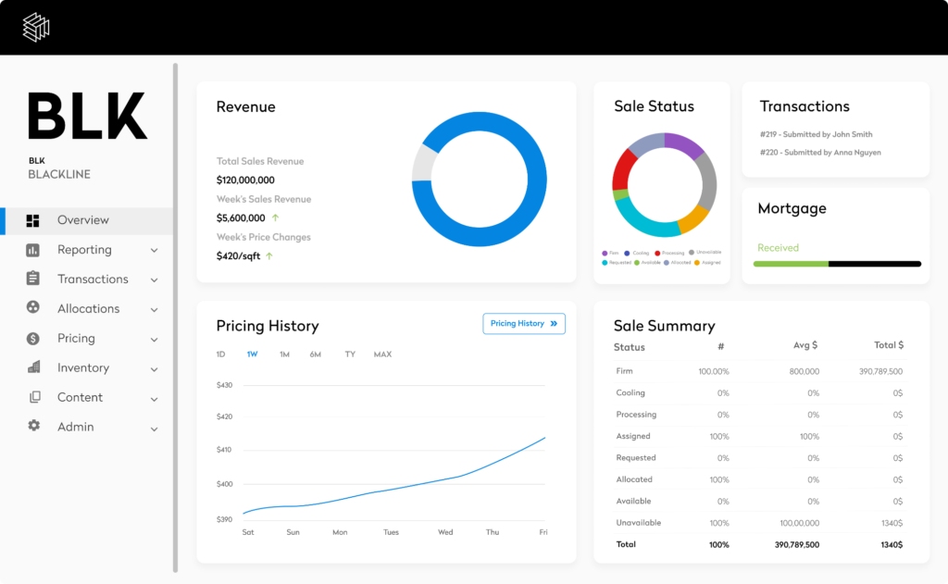Click the Mortgage Received progress bar
The image size is (948, 584).
click(x=836, y=264)
